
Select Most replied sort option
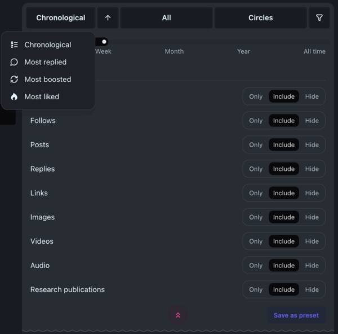click(x=46, y=62)
